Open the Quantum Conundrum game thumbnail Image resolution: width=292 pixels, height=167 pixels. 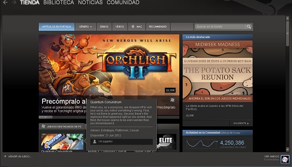tap(62, 142)
